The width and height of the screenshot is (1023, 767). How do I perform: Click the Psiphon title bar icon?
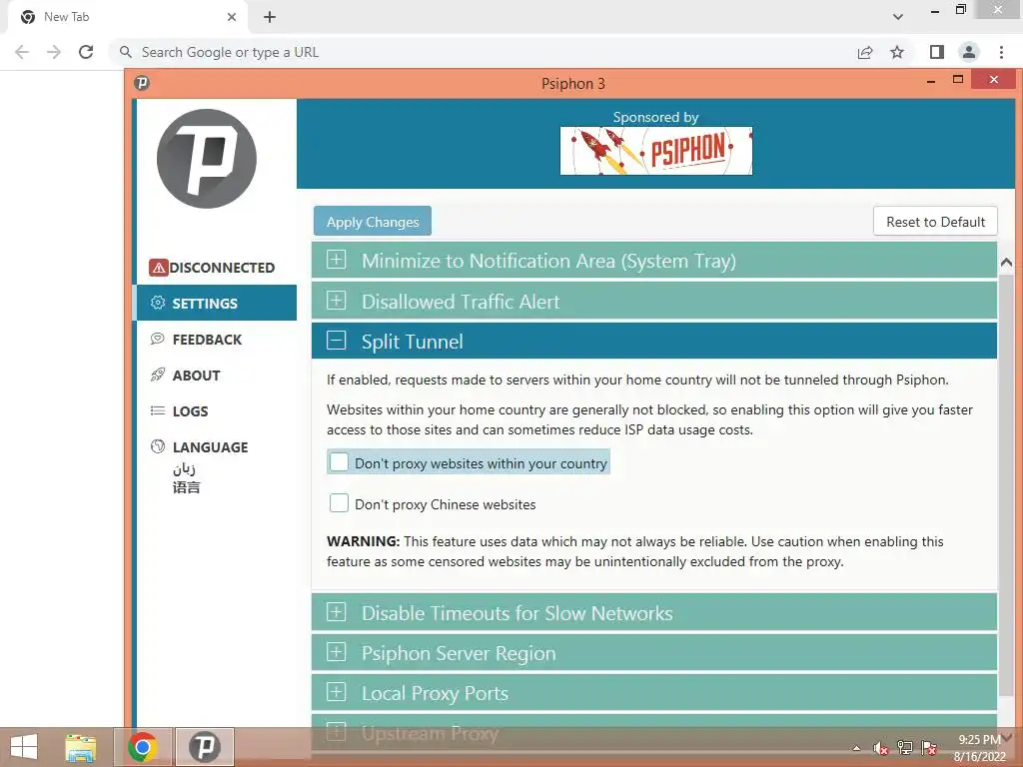(x=142, y=83)
